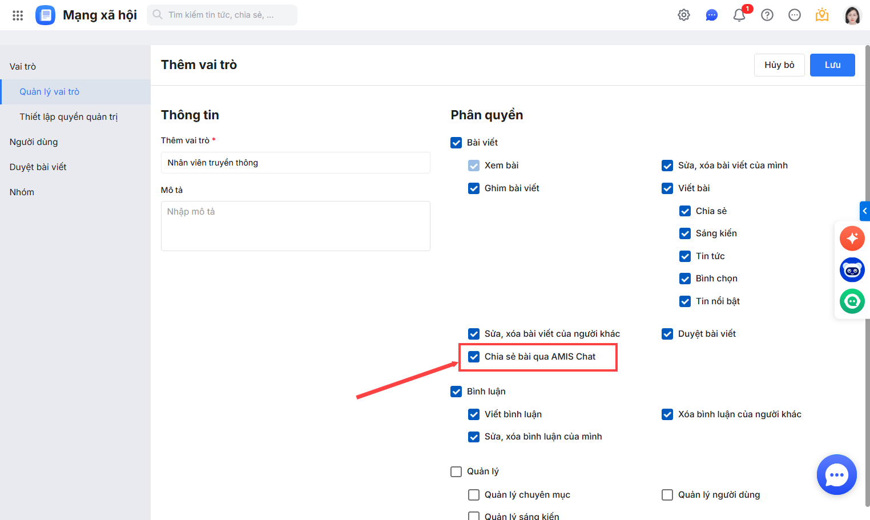This screenshot has width=870, height=520.
Task: Uncheck the Chia sẻ bài qua AMIS Chat checkbox
Action: [x=474, y=357]
